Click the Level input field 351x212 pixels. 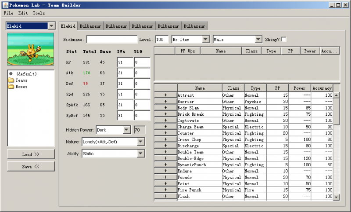click(162, 39)
